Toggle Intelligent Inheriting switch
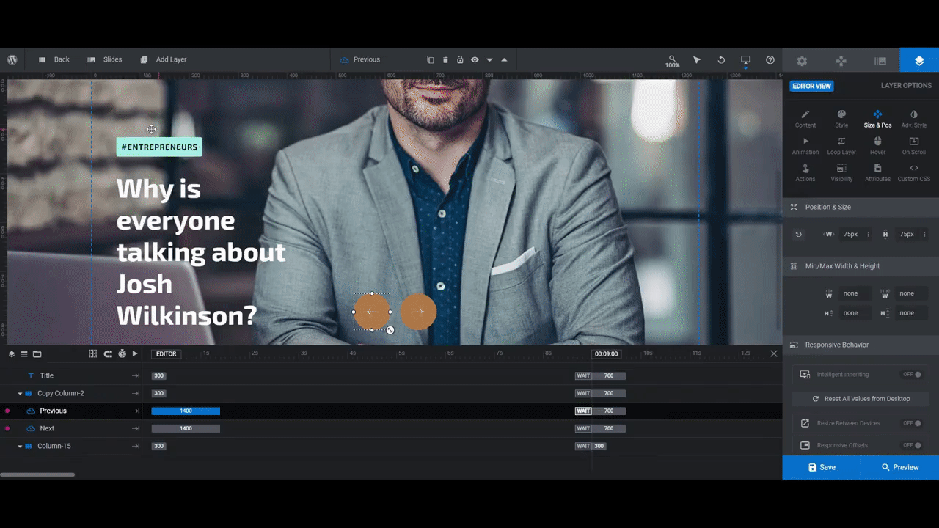The width and height of the screenshot is (939, 528). pos(911,375)
